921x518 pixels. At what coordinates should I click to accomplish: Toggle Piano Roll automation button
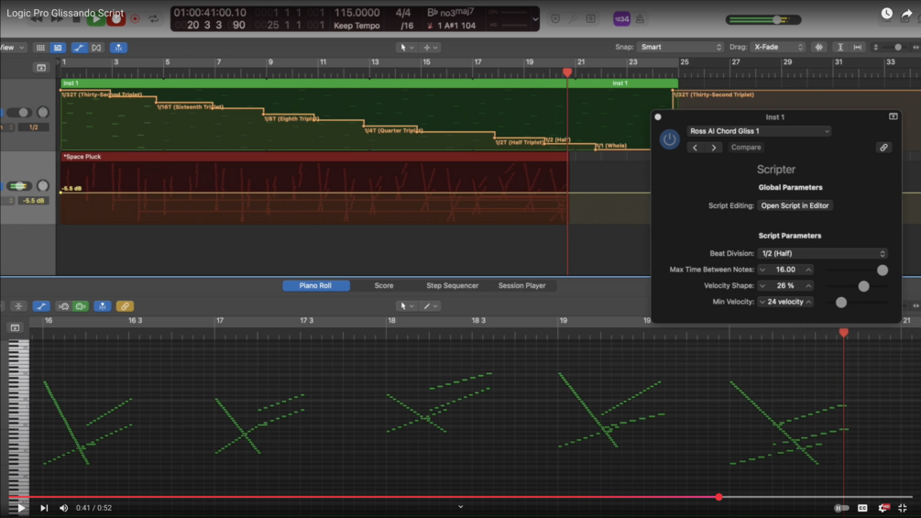[x=40, y=306]
